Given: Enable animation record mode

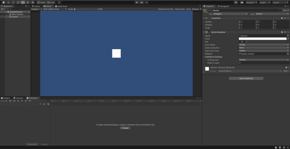Looking at the screenshot, I should click(x=11, y=101).
